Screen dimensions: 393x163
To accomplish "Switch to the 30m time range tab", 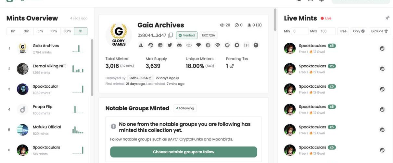I will [x=67, y=31].
